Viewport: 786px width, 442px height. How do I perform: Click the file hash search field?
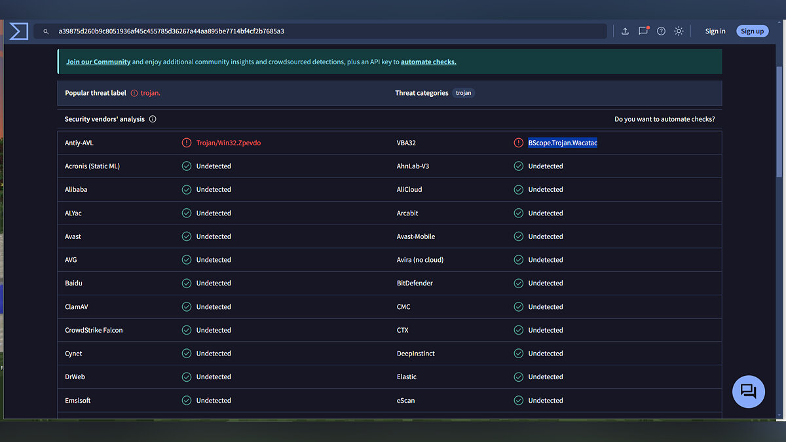tap(327, 31)
